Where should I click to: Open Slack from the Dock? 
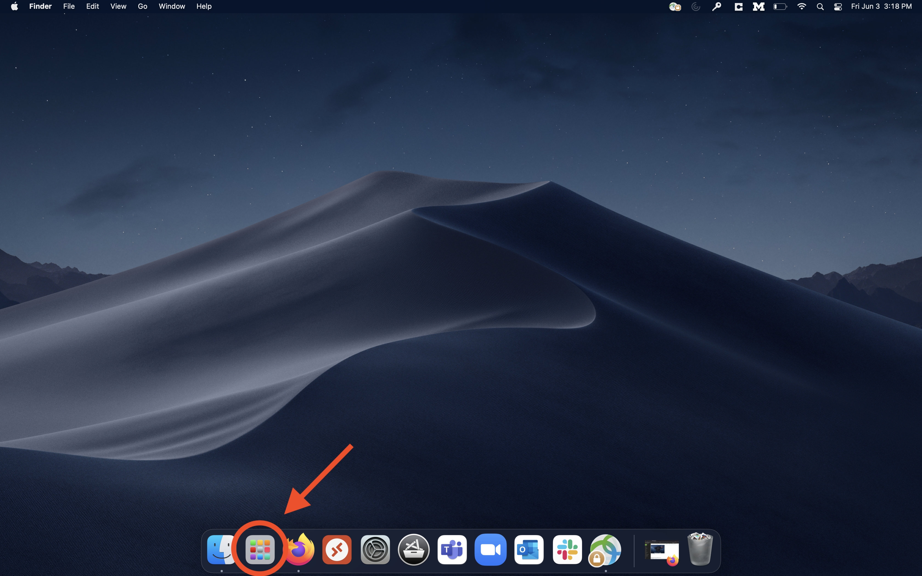pyautogui.click(x=567, y=550)
